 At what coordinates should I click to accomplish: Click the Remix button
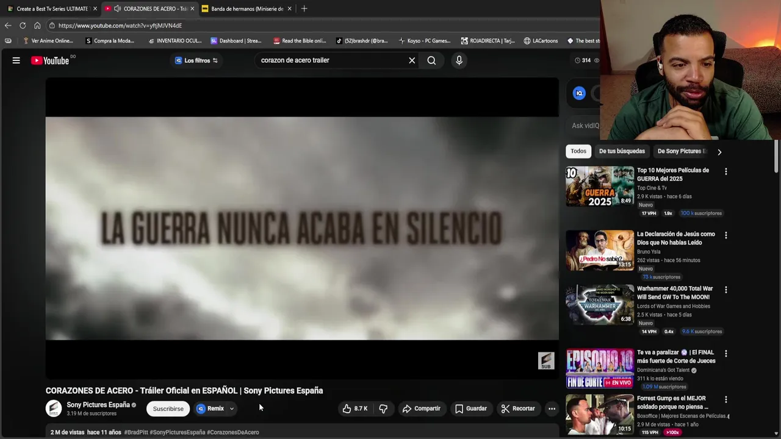(x=211, y=409)
